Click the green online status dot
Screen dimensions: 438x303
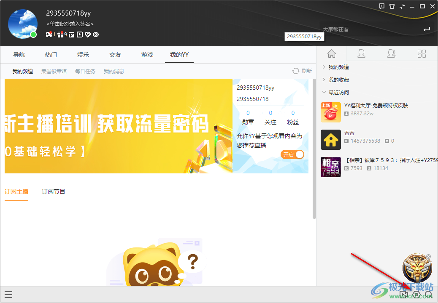pyautogui.click(x=33, y=35)
